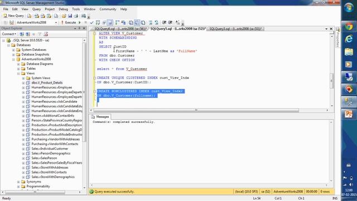Click Comment out selected lines icon
The height and width of the screenshot is (201, 357).
click(x=151, y=22)
